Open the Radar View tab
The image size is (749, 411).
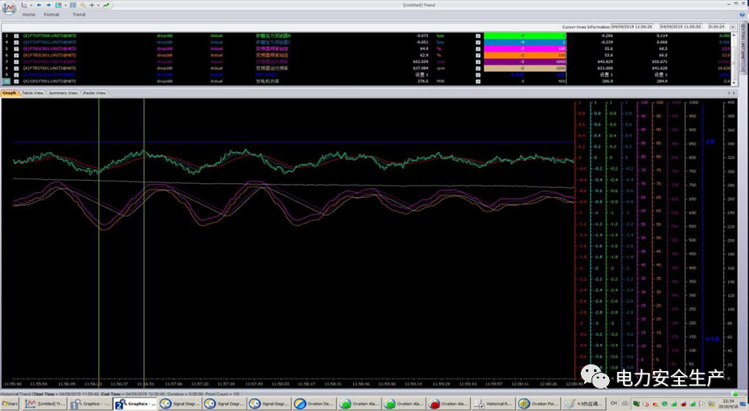(94, 93)
